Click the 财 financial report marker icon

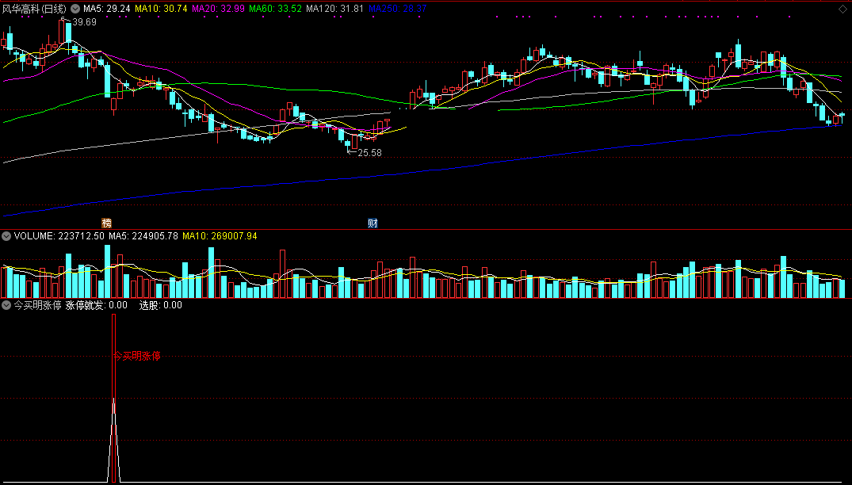click(x=373, y=223)
